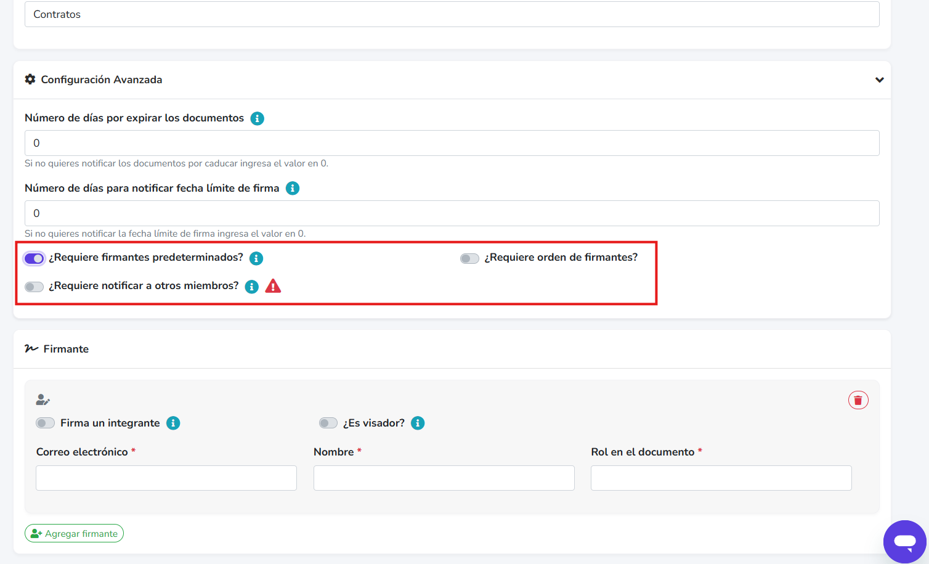The height and width of the screenshot is (564, 929).
Task: Click the días para notificar fecha límite field
Action: pos(452,213)
